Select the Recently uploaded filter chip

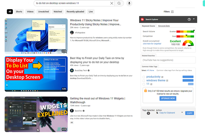tap(75, 12)
